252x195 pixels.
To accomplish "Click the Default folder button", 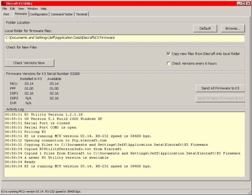I will click(205, 28).
